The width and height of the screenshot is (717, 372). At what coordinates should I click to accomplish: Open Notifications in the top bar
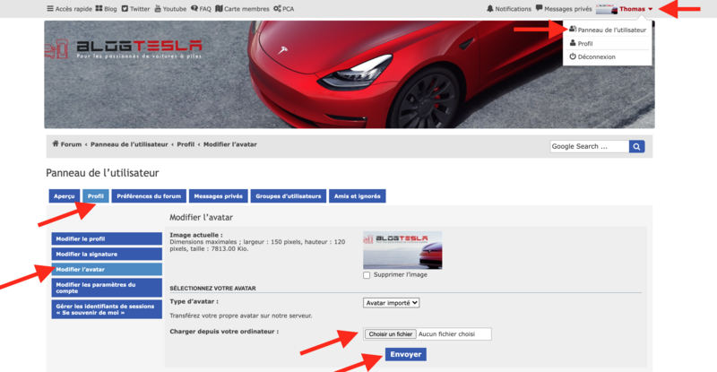pos(509,9)
